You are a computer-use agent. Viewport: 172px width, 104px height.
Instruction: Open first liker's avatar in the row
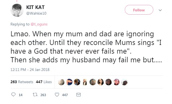point(61,82)
